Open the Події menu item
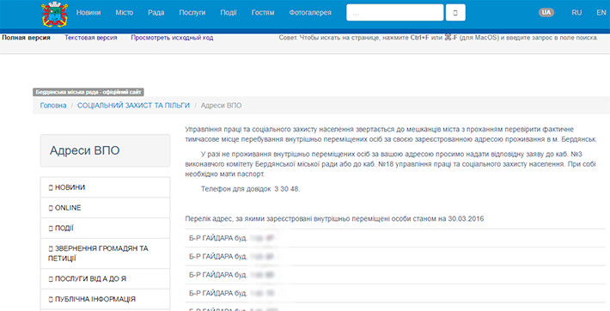Viewport: 610px width, 311px height. coord(229,12)
